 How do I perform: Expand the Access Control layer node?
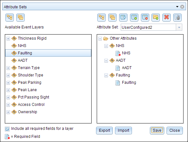point(8,105)
